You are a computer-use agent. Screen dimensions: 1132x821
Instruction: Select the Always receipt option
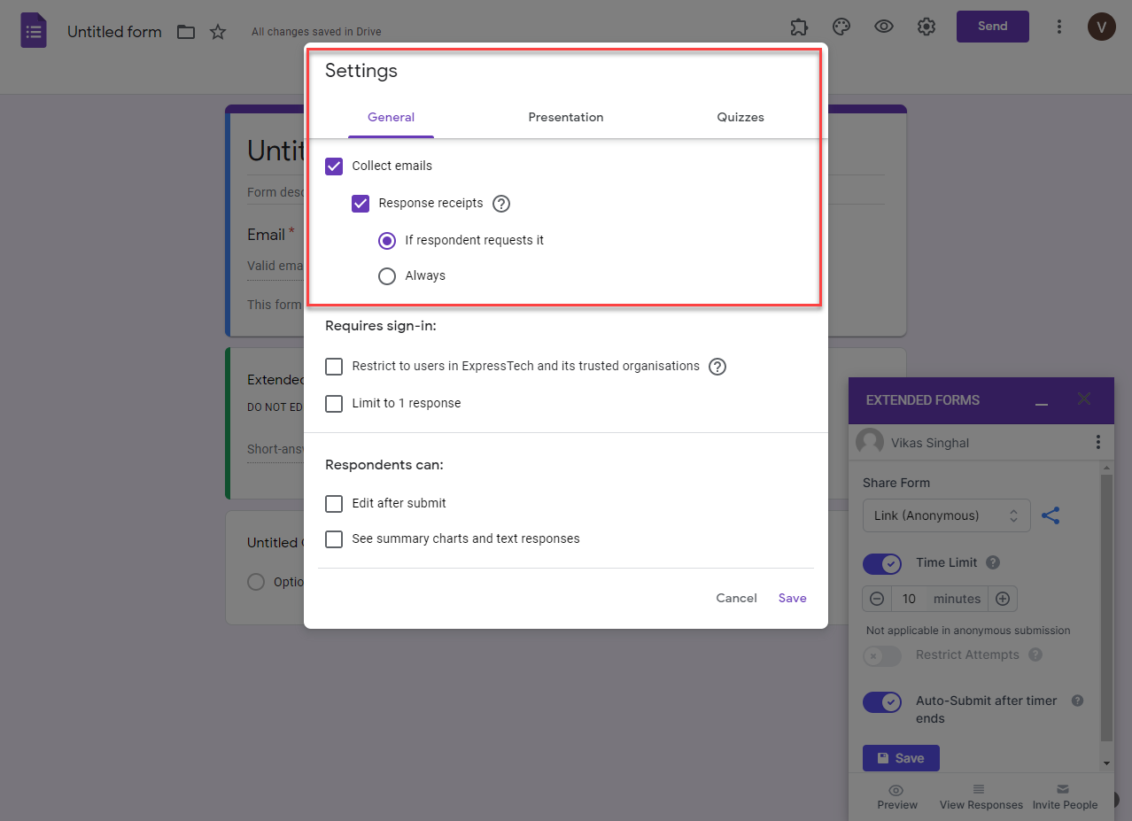[387, 275]
